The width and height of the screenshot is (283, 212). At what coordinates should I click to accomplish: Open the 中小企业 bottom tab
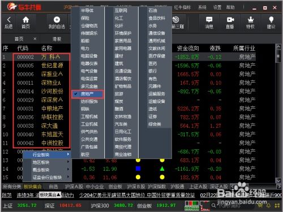(x=95, y=187)
